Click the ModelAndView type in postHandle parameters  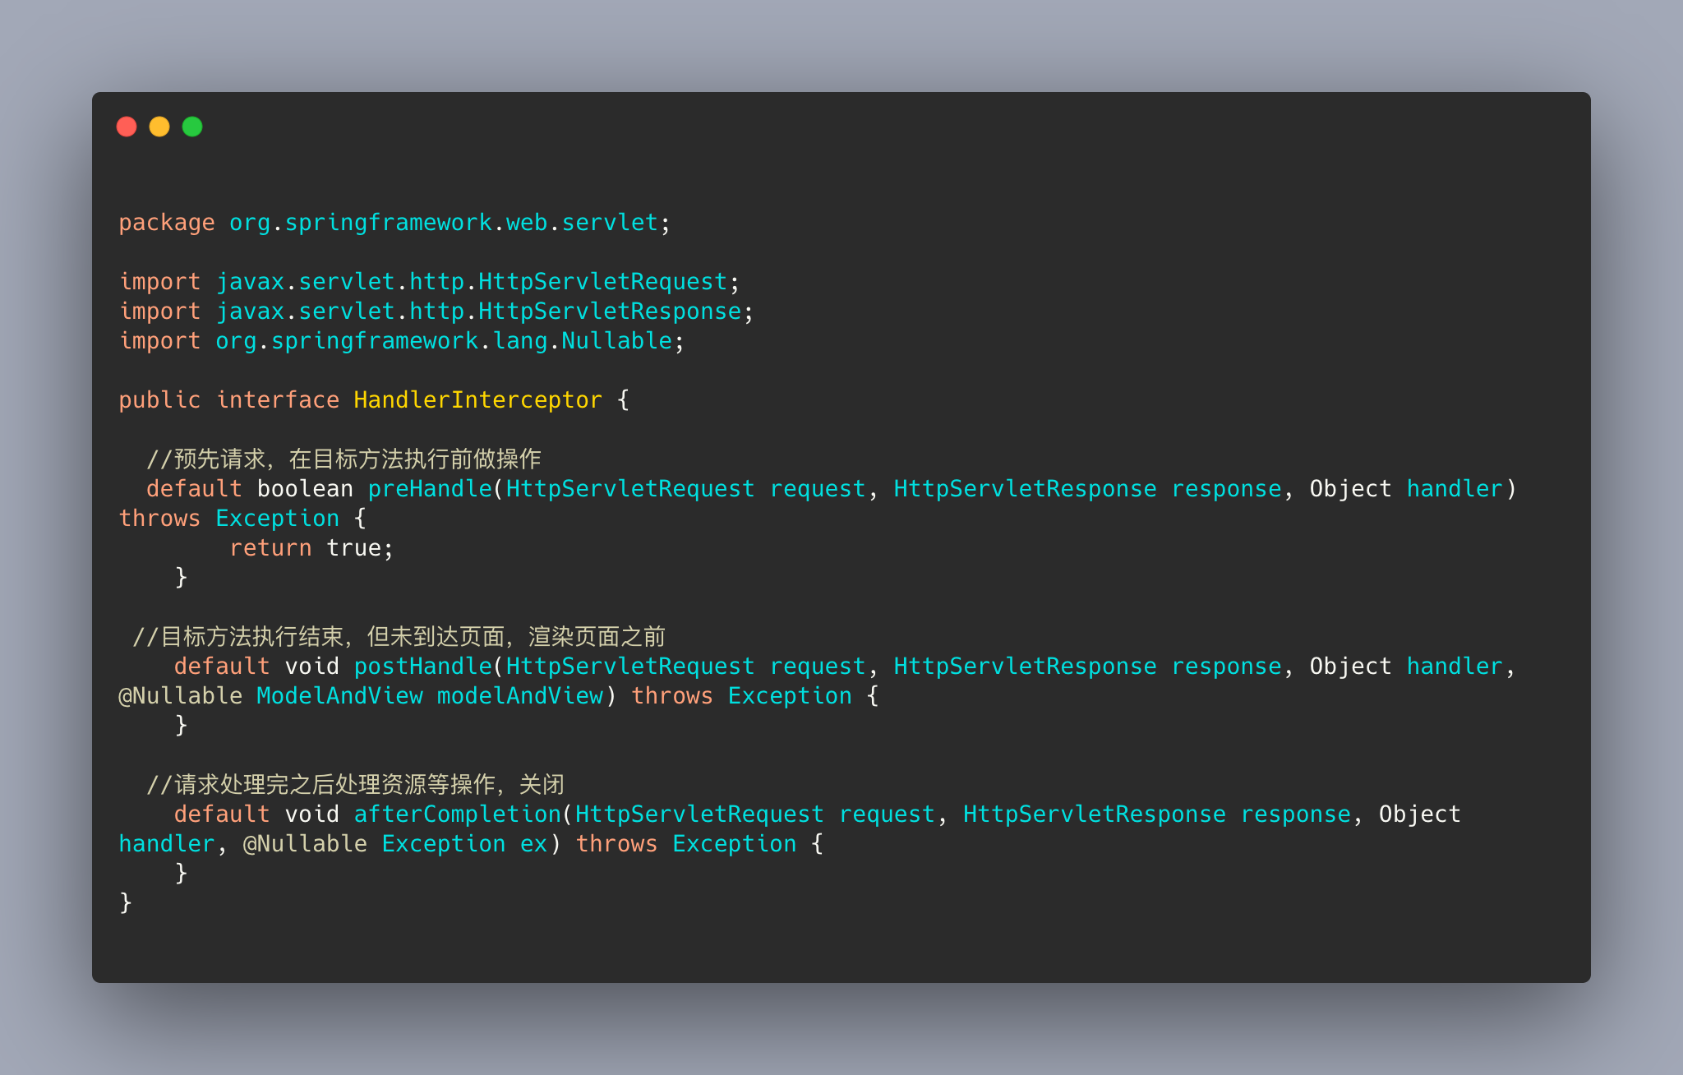pos(339,696)
